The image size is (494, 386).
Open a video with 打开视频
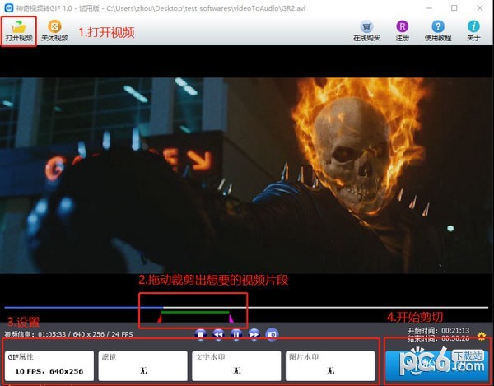pyautogui.click(x=19, y=30)
